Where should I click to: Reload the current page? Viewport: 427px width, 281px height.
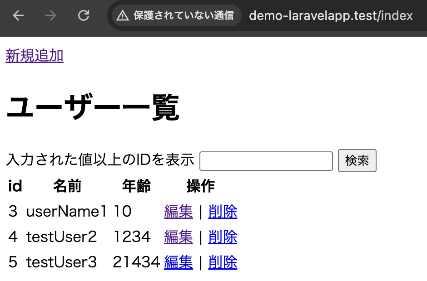[x=84, y=16]
